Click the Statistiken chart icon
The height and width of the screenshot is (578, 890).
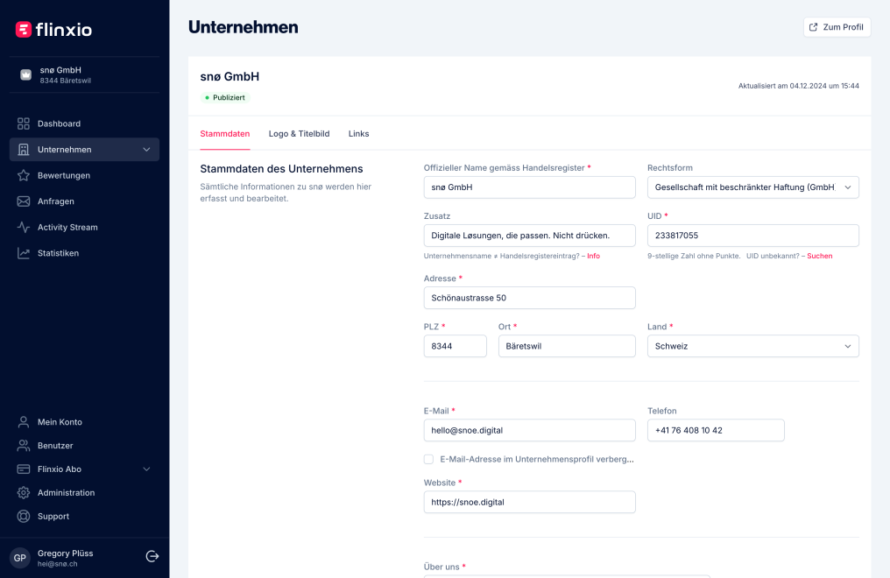[x=24, y=253]
